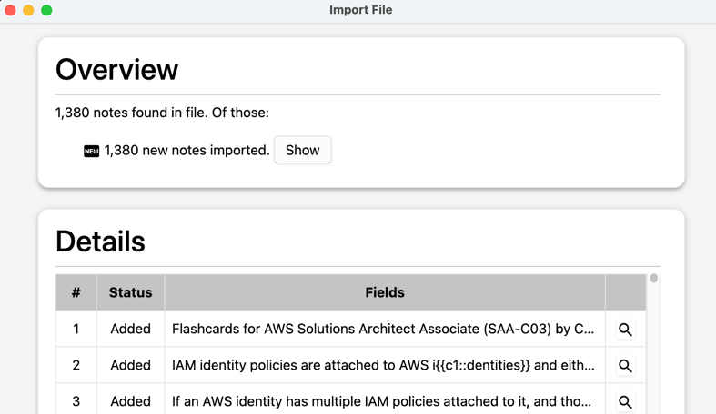
Task: Select the IAM identity policies field text
Action: (382, 365)
